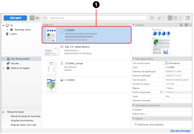
Task: Click the Adobe Acrobat Document value
Action: point(177,80)
